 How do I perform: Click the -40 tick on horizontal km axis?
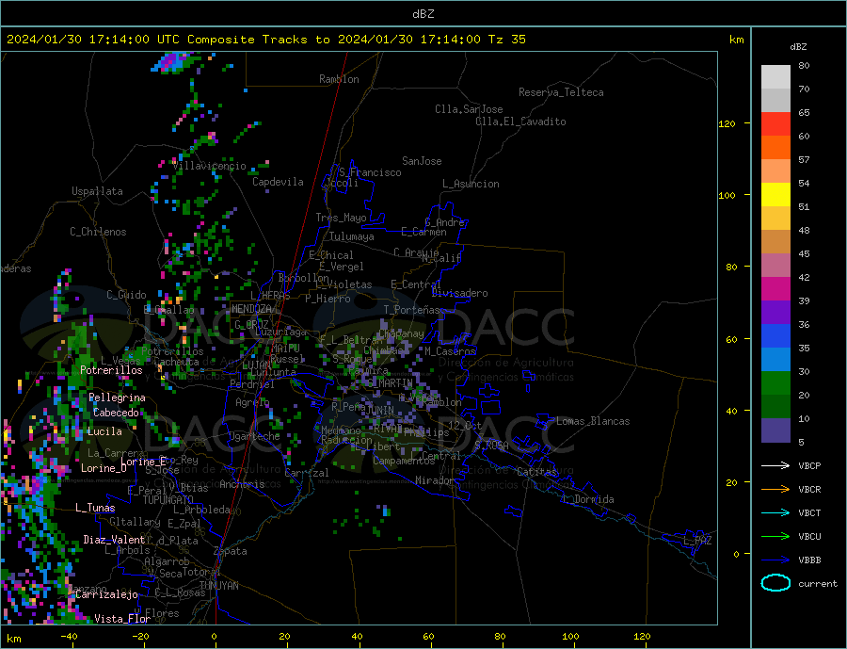(x=69, y=636)
